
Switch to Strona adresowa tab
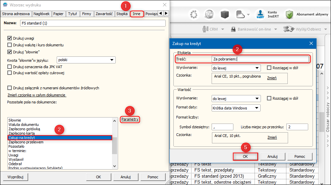(x=16, y=14)
